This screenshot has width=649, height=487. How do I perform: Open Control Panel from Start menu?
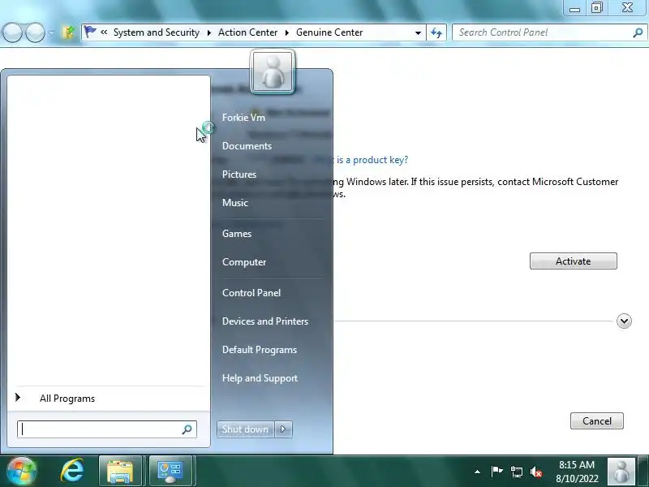coord(251,293)
